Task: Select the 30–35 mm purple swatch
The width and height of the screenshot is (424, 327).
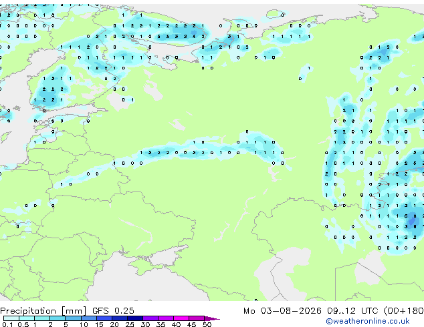Action: (150, 318)
